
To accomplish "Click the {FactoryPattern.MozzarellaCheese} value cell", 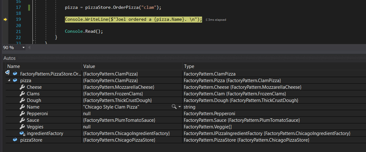I will pos(132,87).
